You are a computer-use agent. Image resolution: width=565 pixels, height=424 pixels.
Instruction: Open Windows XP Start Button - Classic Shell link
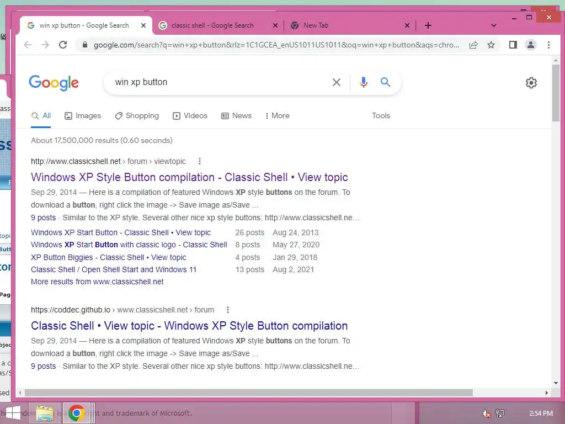[x=121, y=232]
